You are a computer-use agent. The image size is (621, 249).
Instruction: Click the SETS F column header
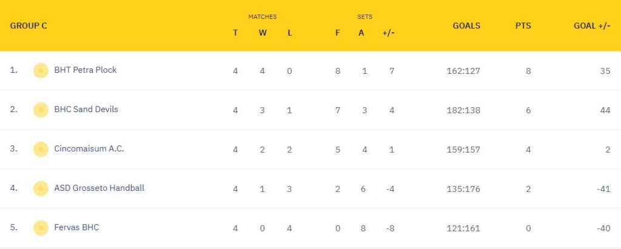coord(337,33)
